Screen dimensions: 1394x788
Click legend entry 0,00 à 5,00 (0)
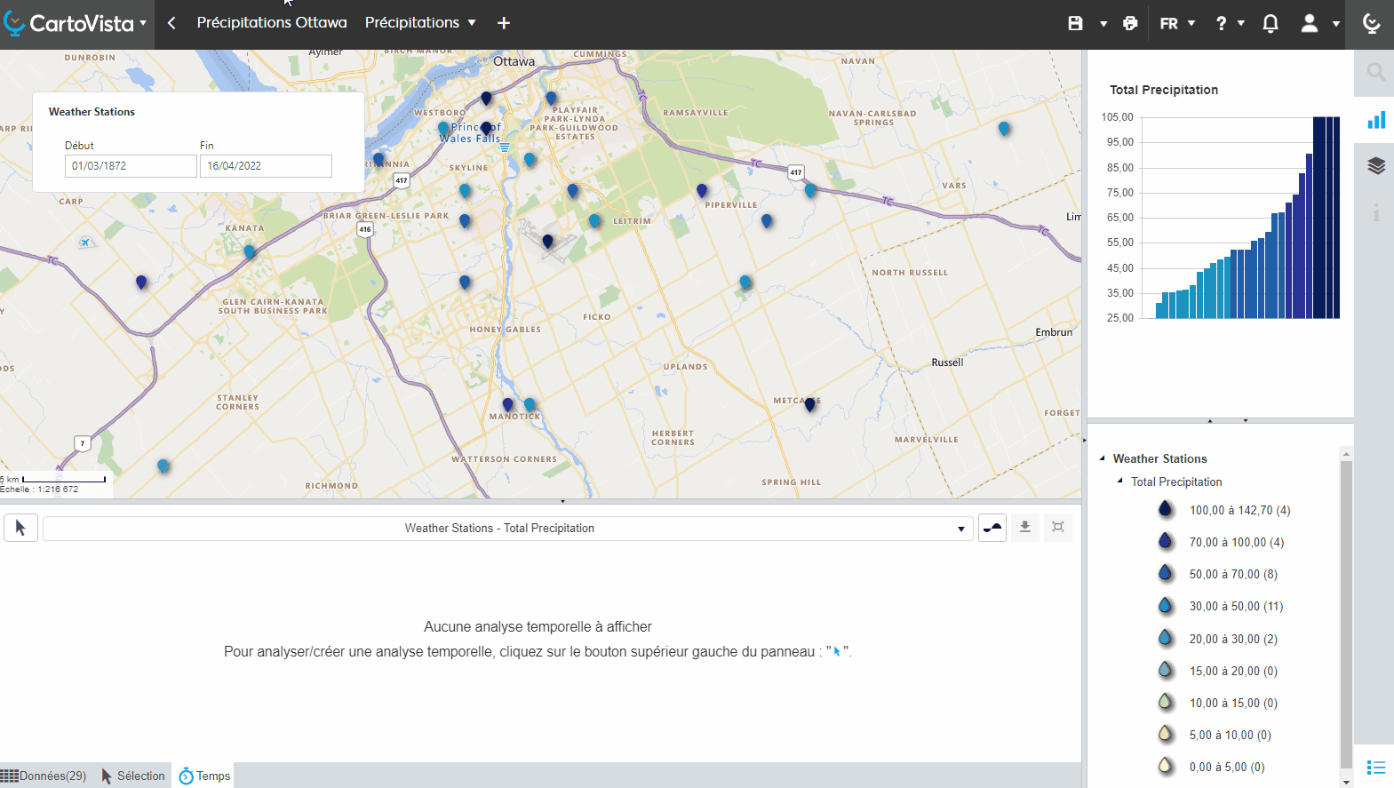click(1227, 768)
